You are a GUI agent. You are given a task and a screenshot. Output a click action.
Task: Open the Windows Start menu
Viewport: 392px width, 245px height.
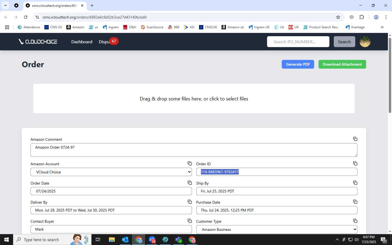click(7, 240)
